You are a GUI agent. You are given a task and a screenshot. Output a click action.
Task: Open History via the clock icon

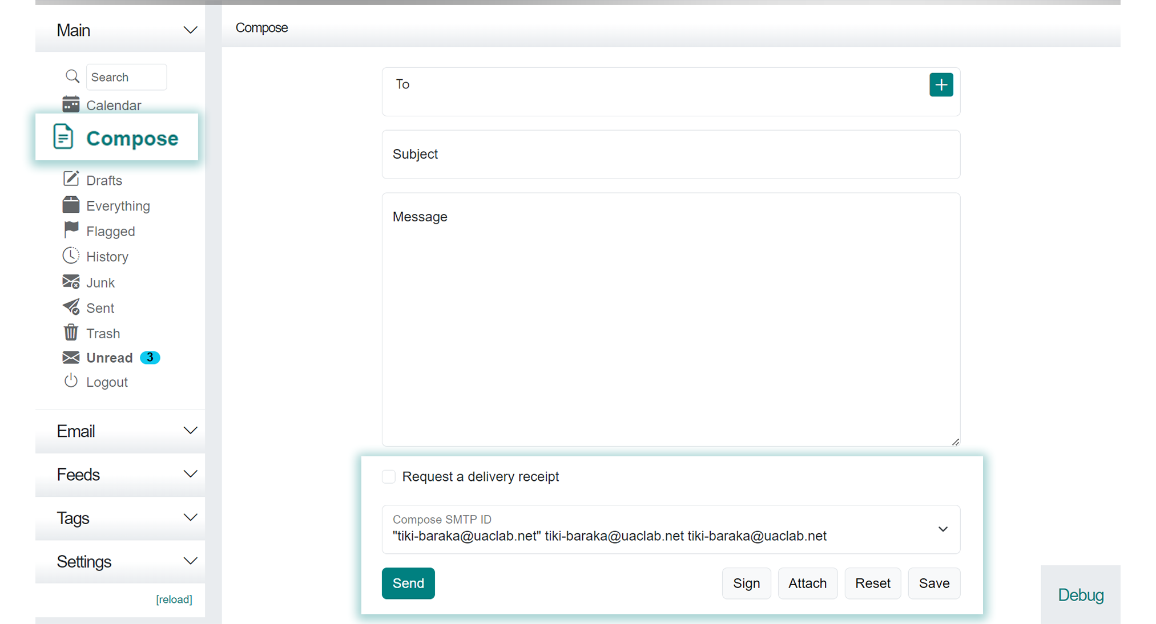point(71,256)
